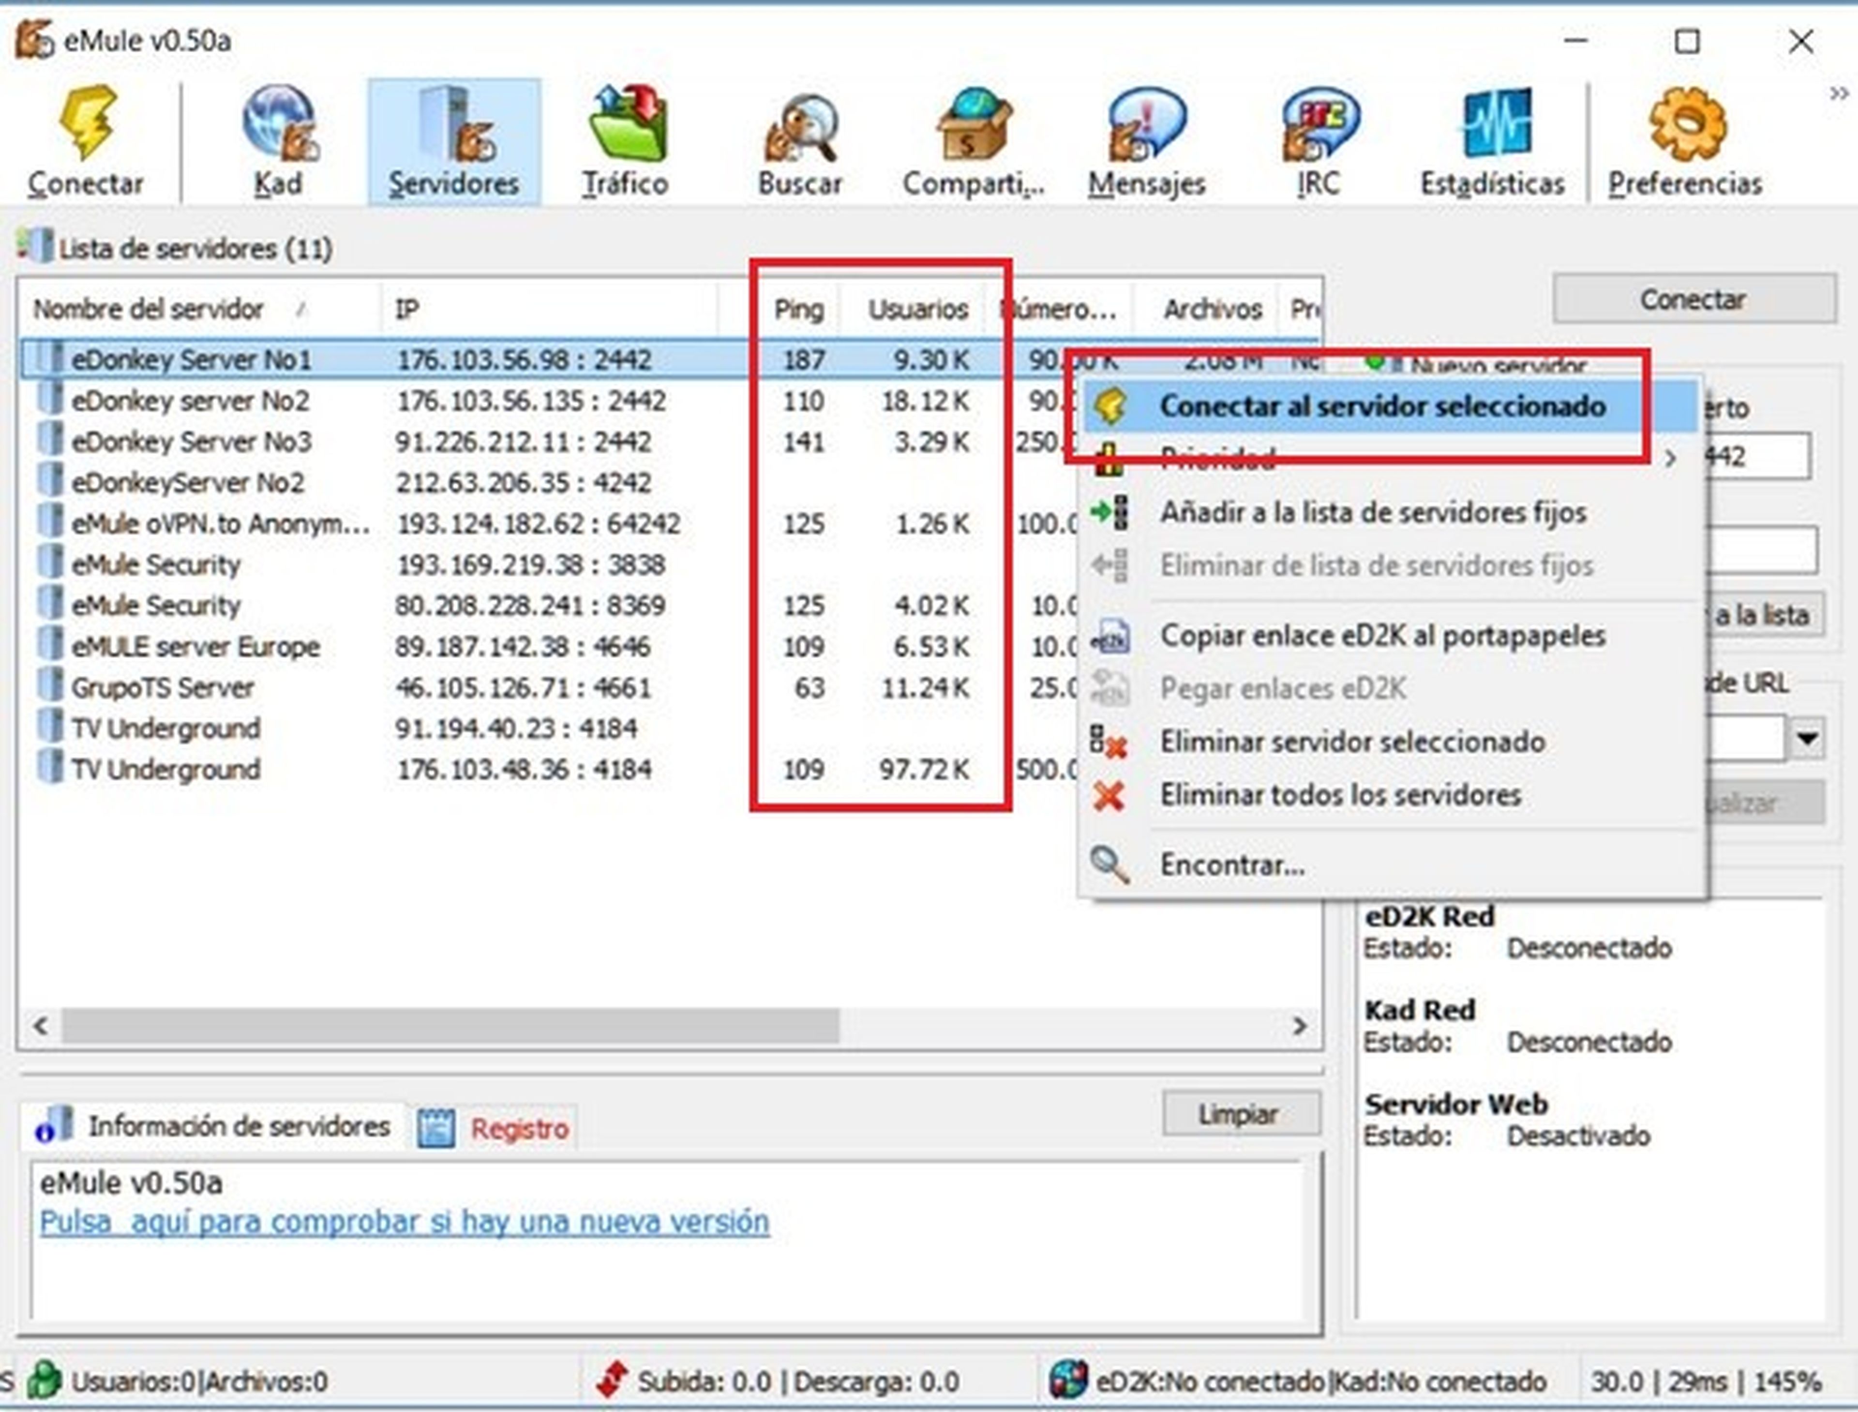The height and width of the screenshot is (1412, 1858).
Task: Click the Limpiar button
Action: 1241,1114
